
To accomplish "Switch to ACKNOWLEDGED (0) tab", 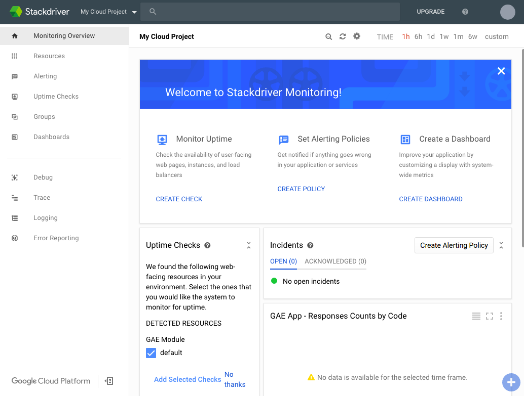I will coord(335,261).
